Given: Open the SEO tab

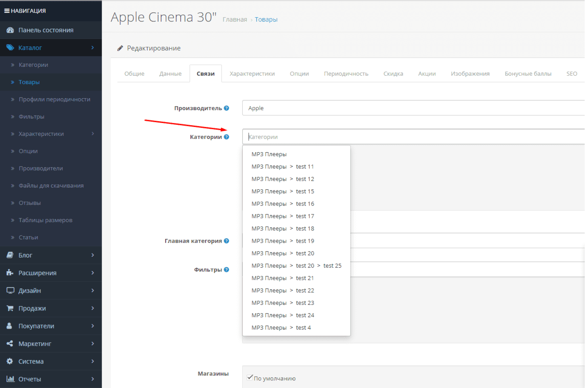Looking at the screenshot, I should [571, 74].
